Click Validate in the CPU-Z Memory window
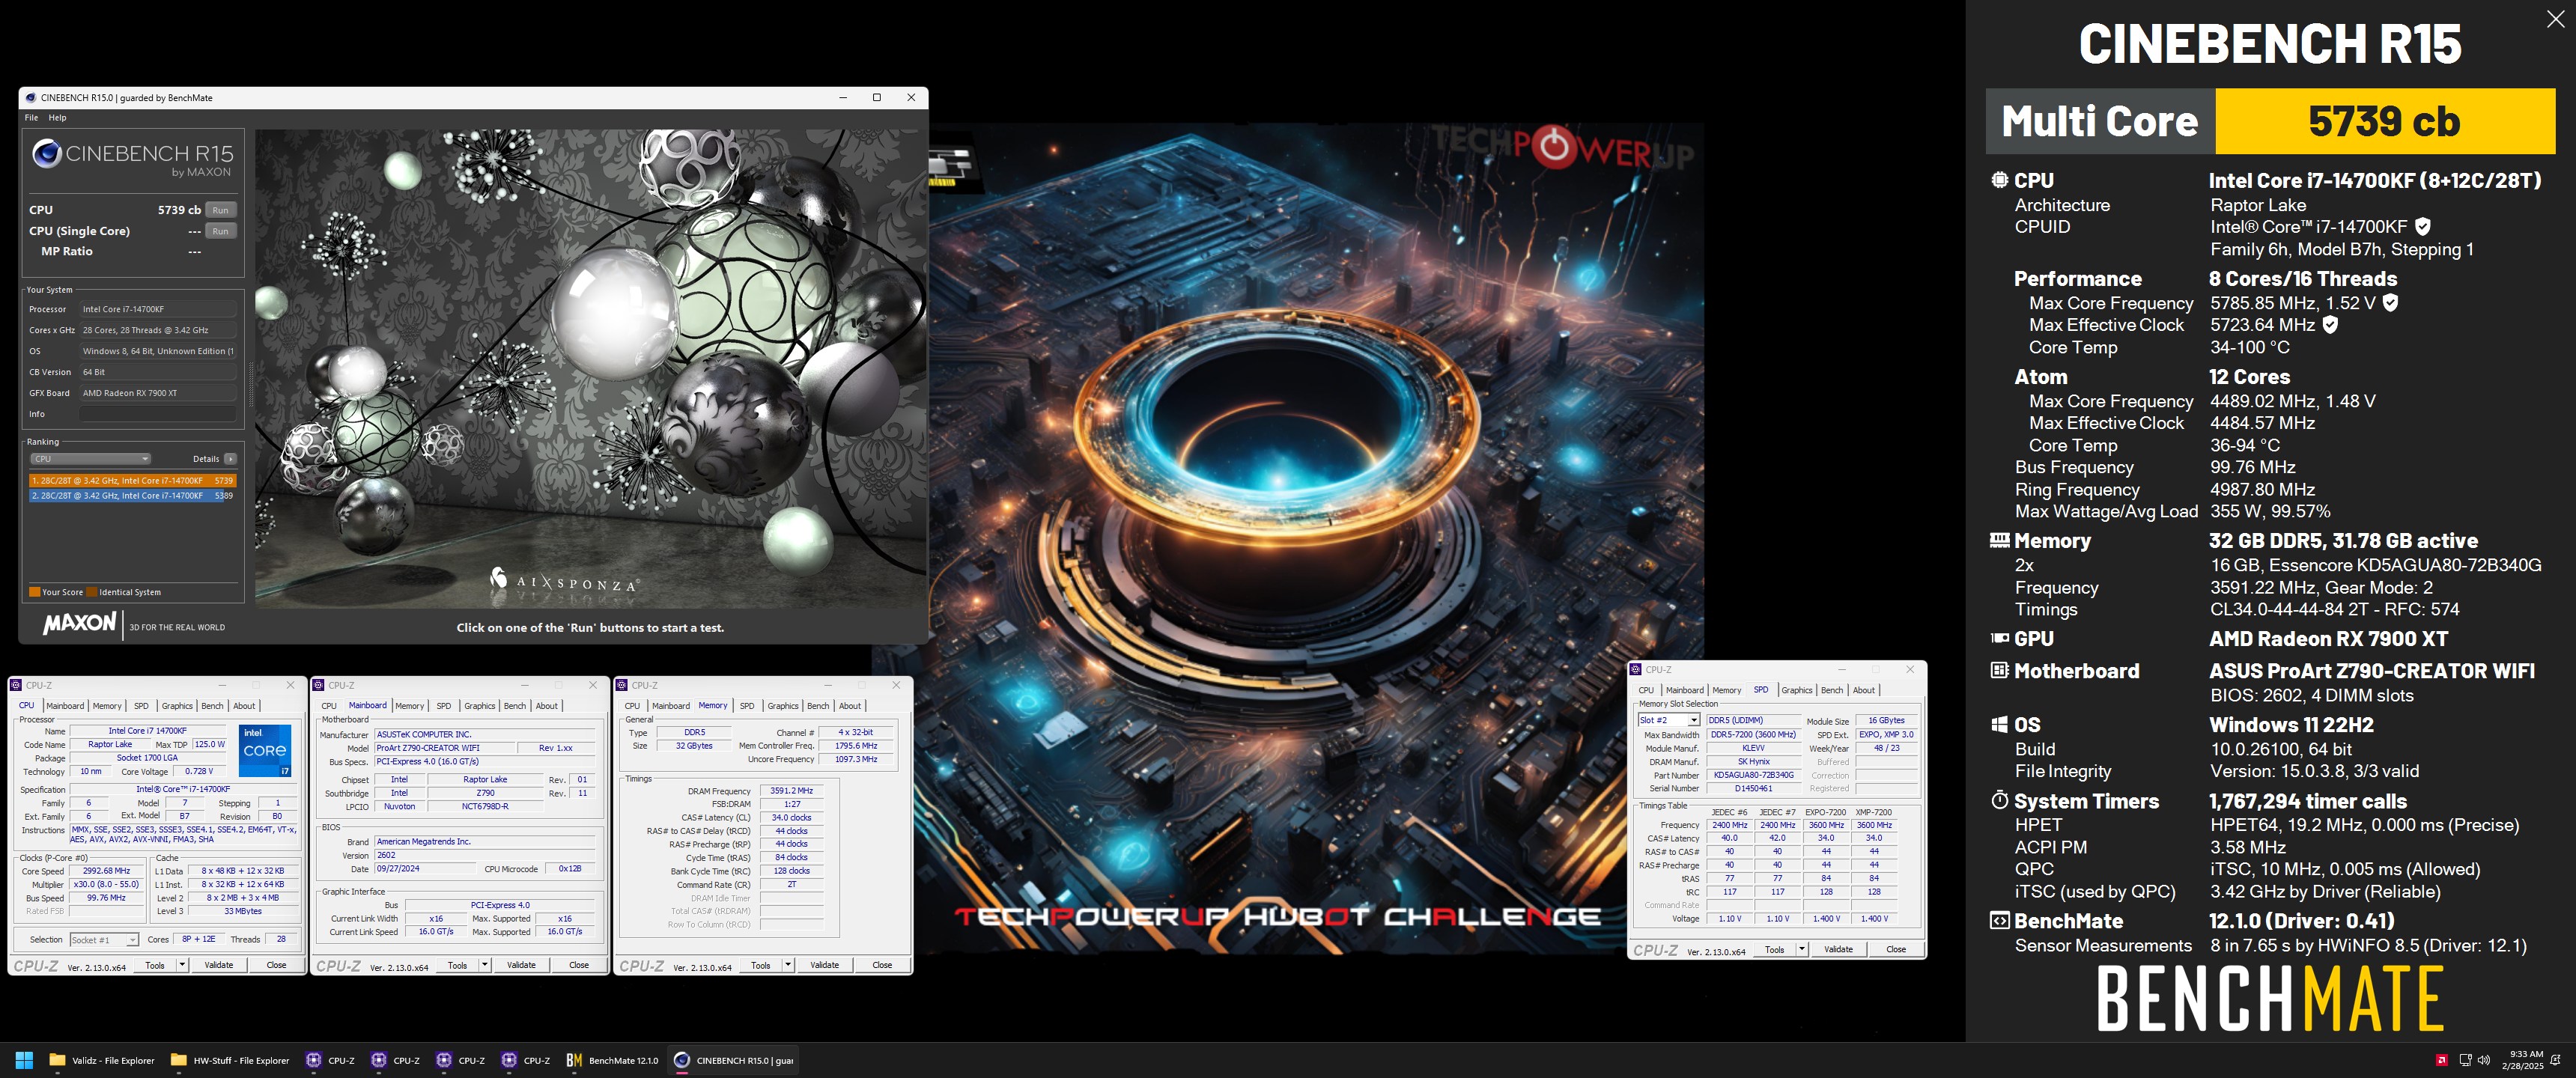The image size is (2576, 1078). pos(824,965)
